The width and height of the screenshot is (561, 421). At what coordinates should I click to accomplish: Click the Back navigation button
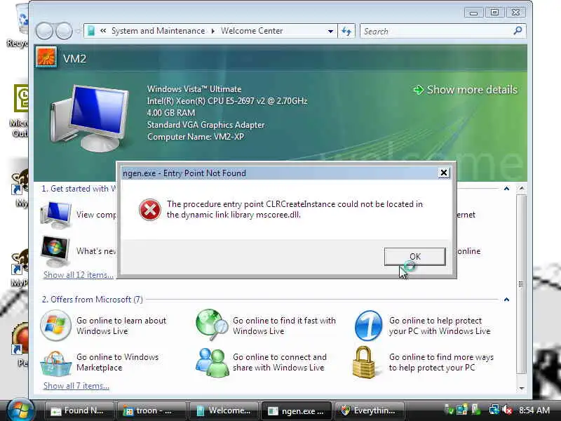coord(44,31)
